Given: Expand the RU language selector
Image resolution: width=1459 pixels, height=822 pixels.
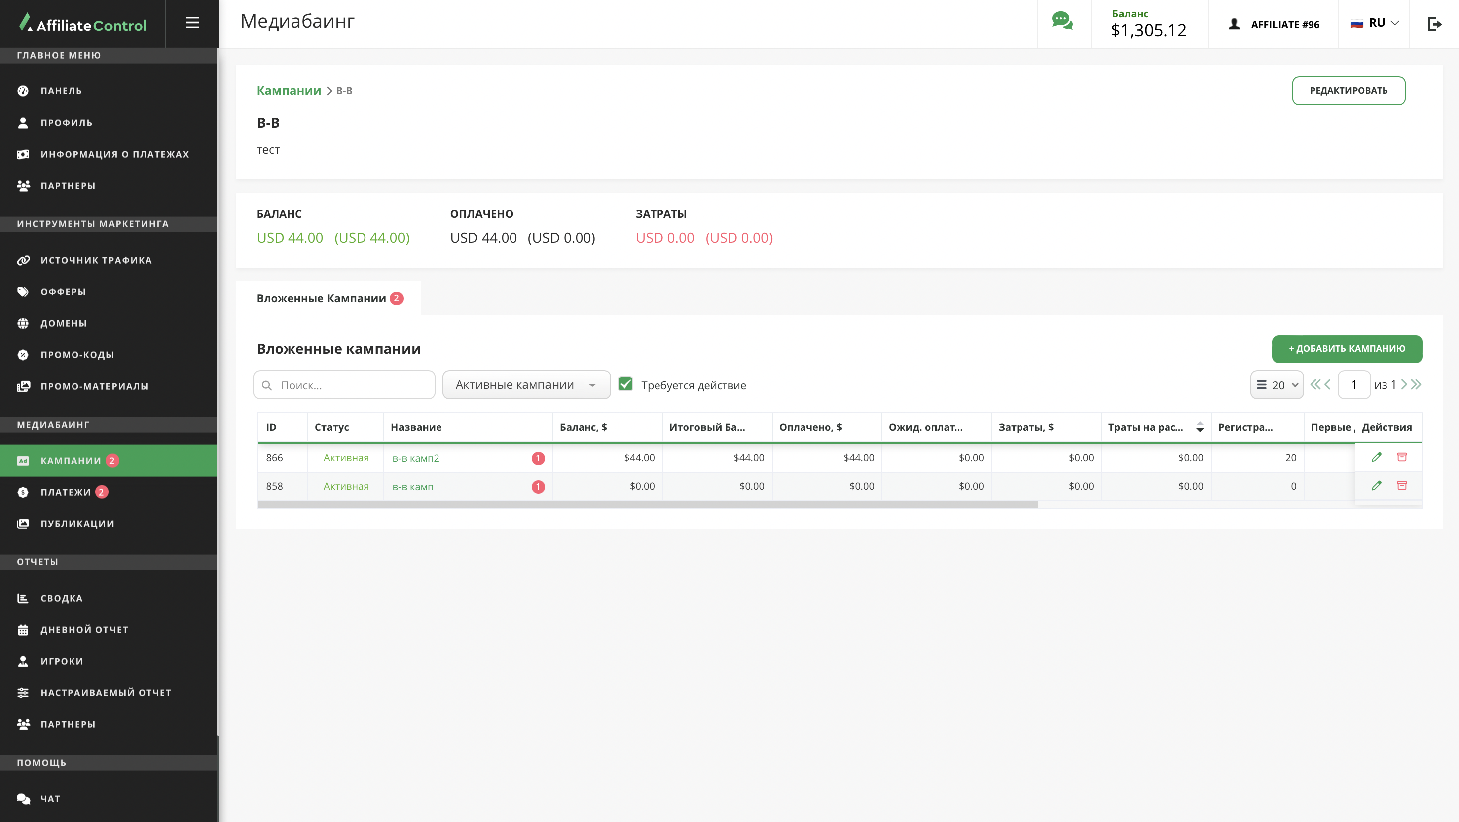Looking at the screenshot, I should pos(1376,23).
